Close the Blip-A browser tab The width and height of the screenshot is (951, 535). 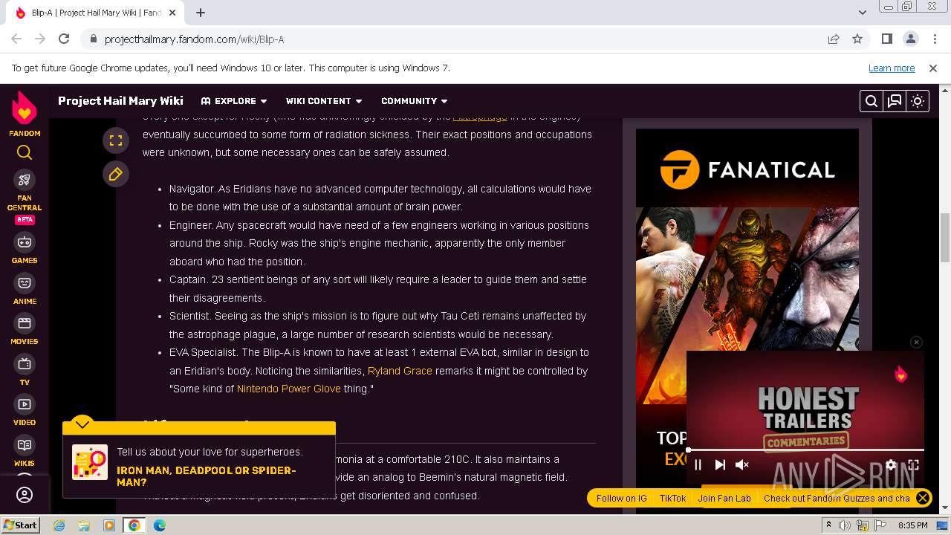pos(173,13)
